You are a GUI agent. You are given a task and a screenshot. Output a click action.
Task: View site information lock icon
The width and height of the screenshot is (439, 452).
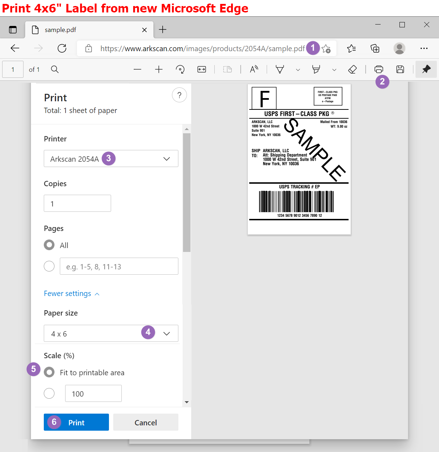(x=89, y=48)
